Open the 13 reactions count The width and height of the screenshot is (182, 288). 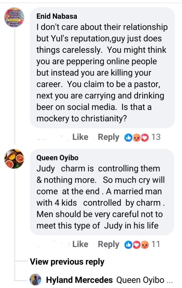tap(156, 137)
